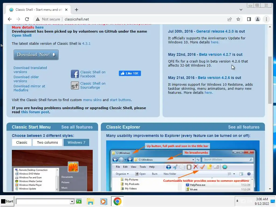
Task: Open media player icon on taskbar
Action: point(103,201)
